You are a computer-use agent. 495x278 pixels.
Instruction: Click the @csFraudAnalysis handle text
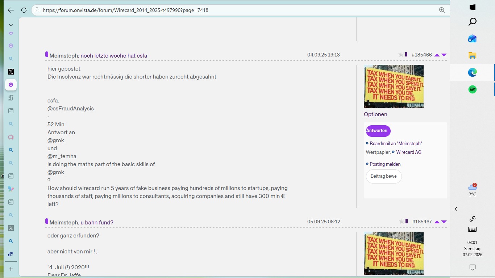click(x=71, y=109)
